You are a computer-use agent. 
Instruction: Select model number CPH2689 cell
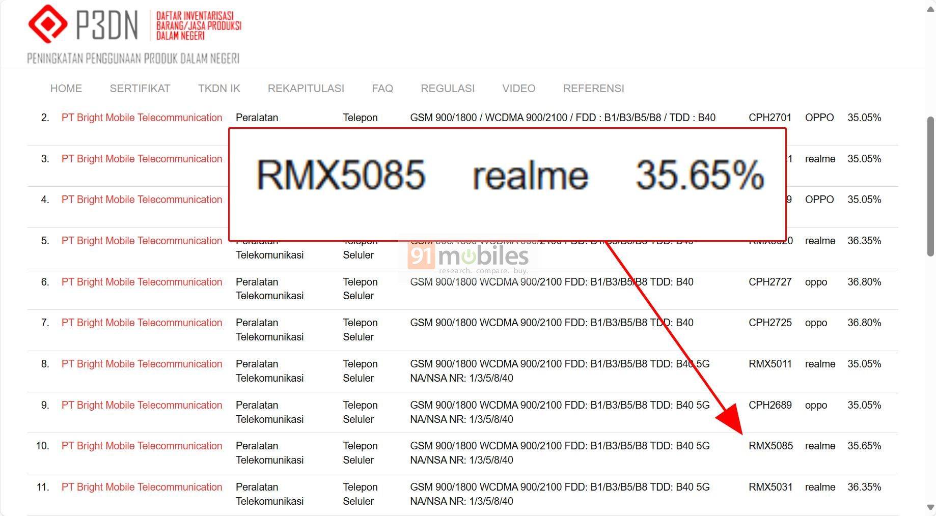click(x=770, y=405)
